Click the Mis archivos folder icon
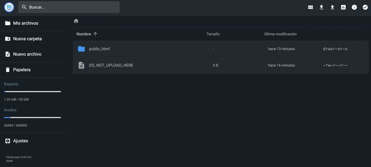 (x=8, y=23)
